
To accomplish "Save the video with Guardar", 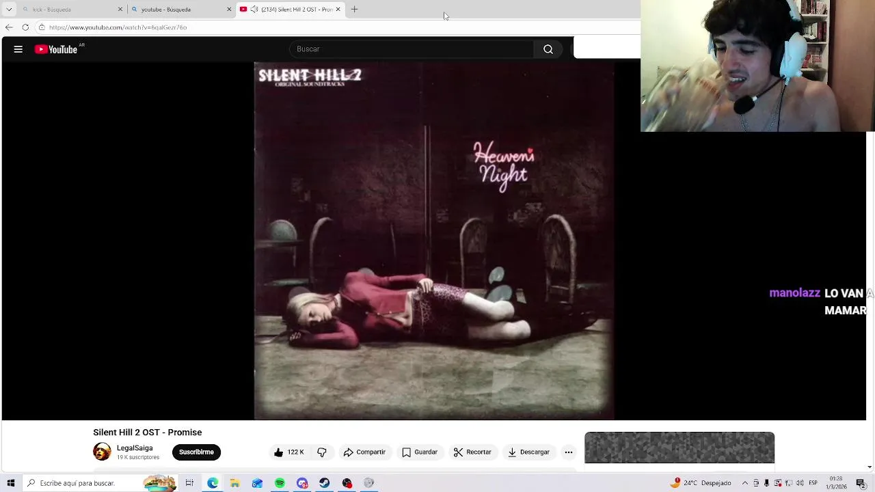I will (x=420, y=452).
